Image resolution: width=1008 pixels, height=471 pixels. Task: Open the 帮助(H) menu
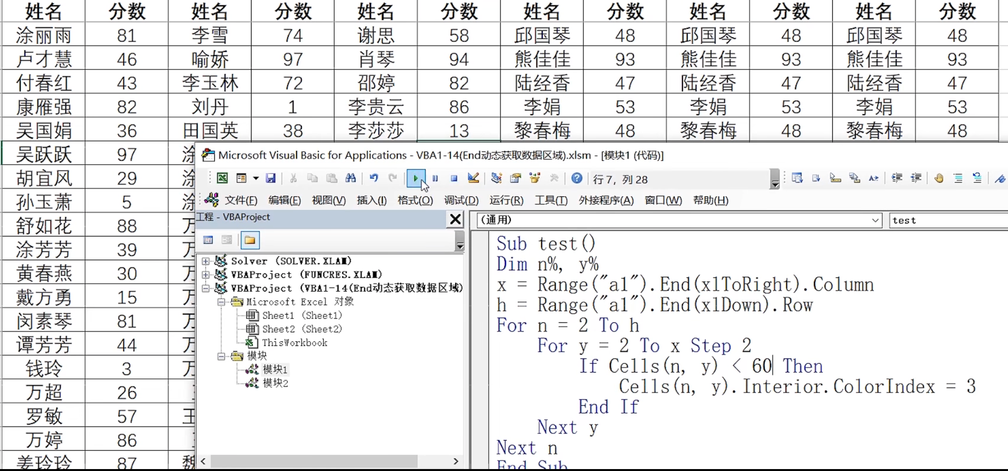tap(711, 200)
